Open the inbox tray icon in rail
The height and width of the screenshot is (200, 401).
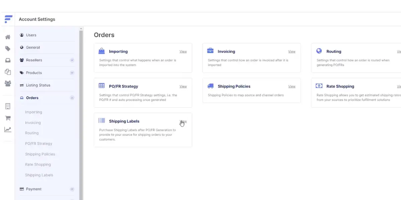(8, 60)
